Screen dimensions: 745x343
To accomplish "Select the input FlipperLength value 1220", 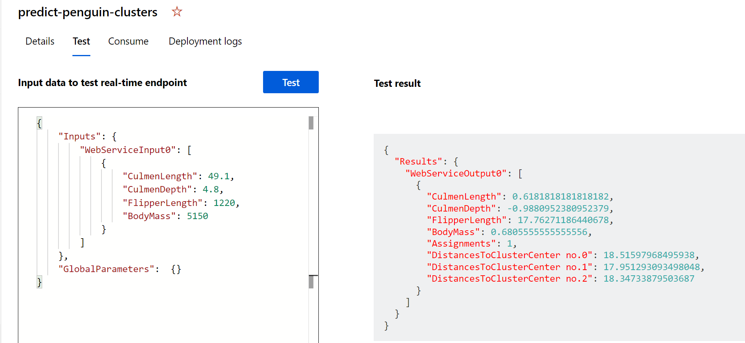I will (x=224, y=203).
